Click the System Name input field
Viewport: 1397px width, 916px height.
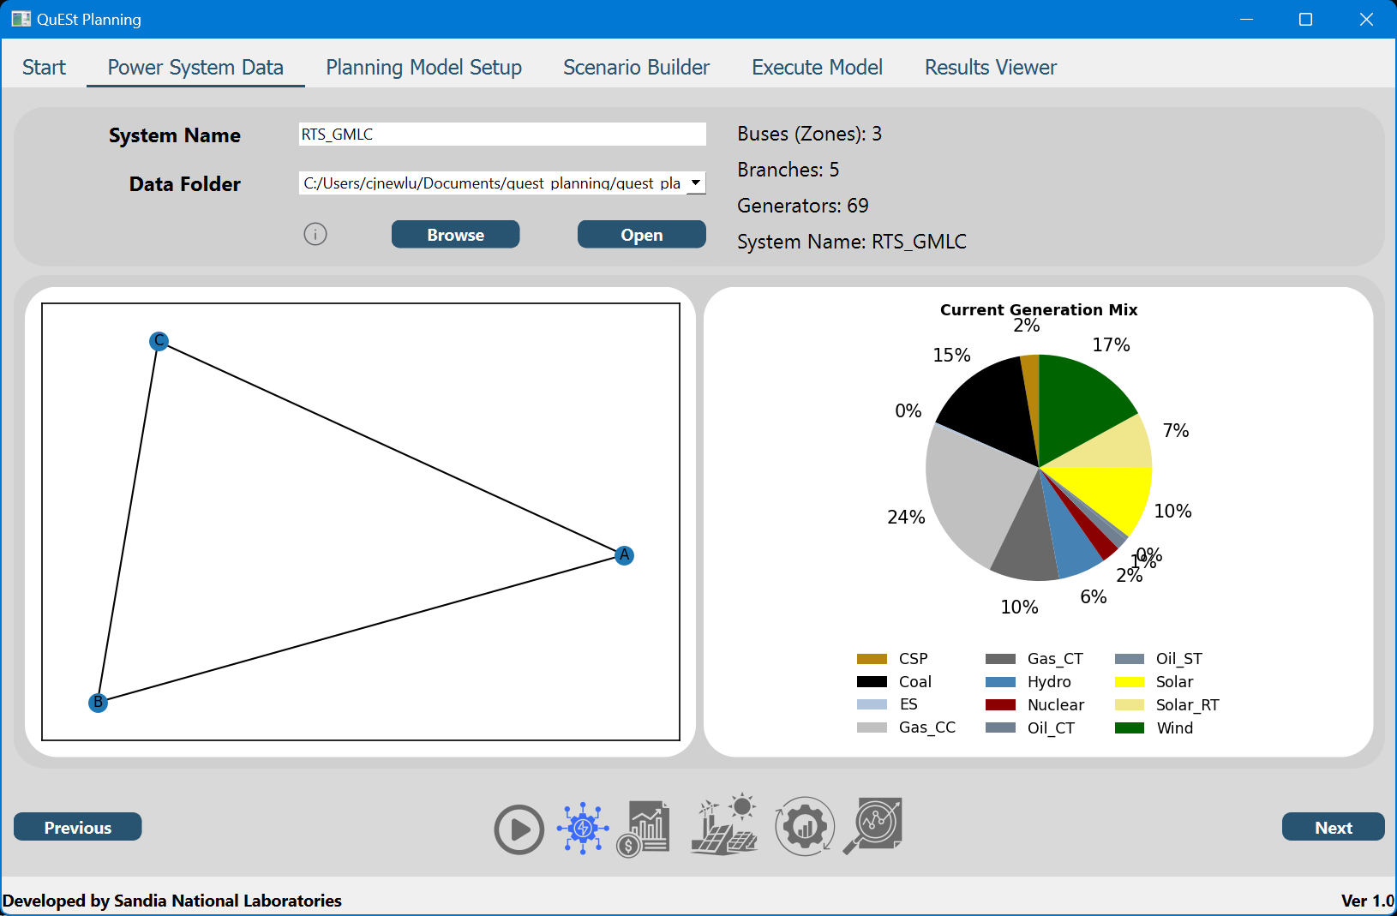(502, 134)
